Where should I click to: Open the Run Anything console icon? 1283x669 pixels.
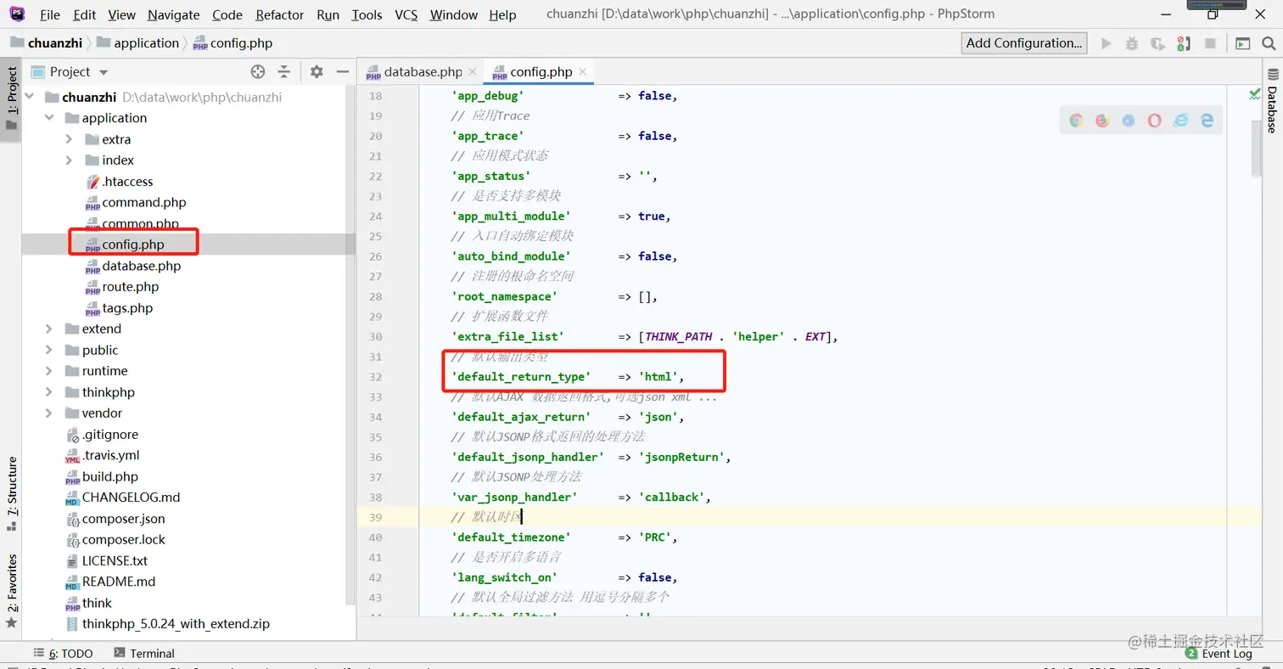tap(1243, 43)
